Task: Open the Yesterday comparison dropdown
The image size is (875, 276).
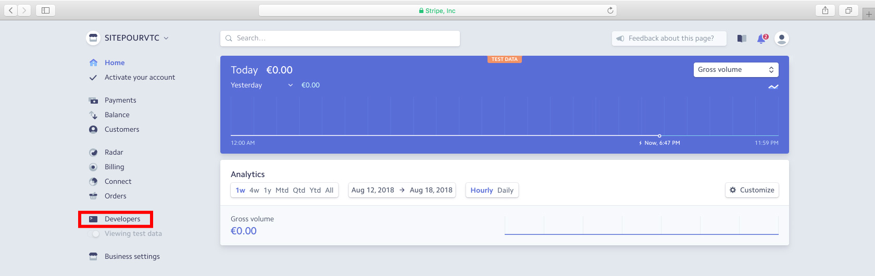Action: click(262, 85)
